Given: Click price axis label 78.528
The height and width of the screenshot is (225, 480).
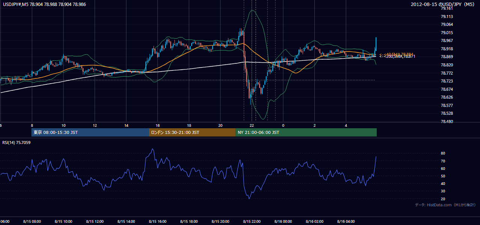Looking at the screenshot, I should (447, 113).
